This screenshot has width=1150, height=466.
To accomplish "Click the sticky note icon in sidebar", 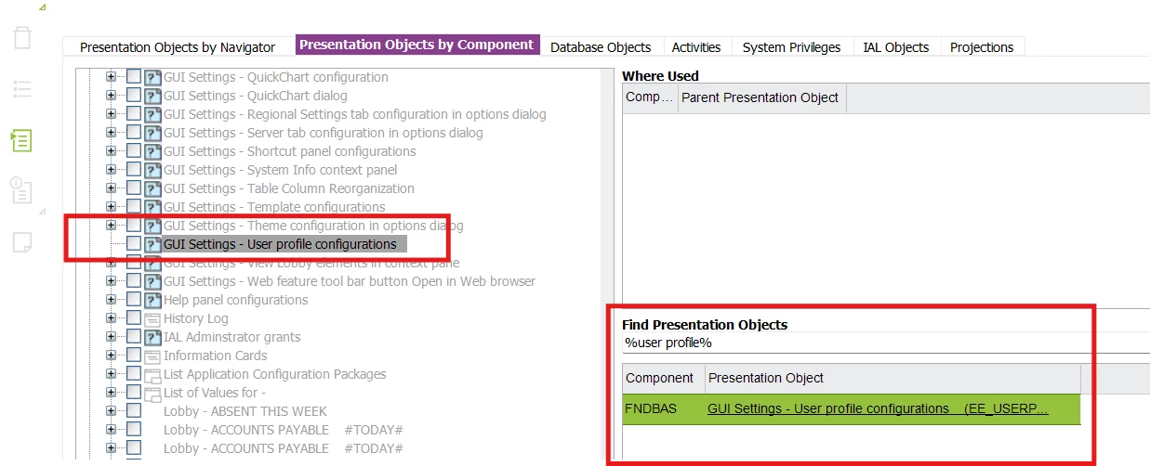I will [x=21, y=242].
